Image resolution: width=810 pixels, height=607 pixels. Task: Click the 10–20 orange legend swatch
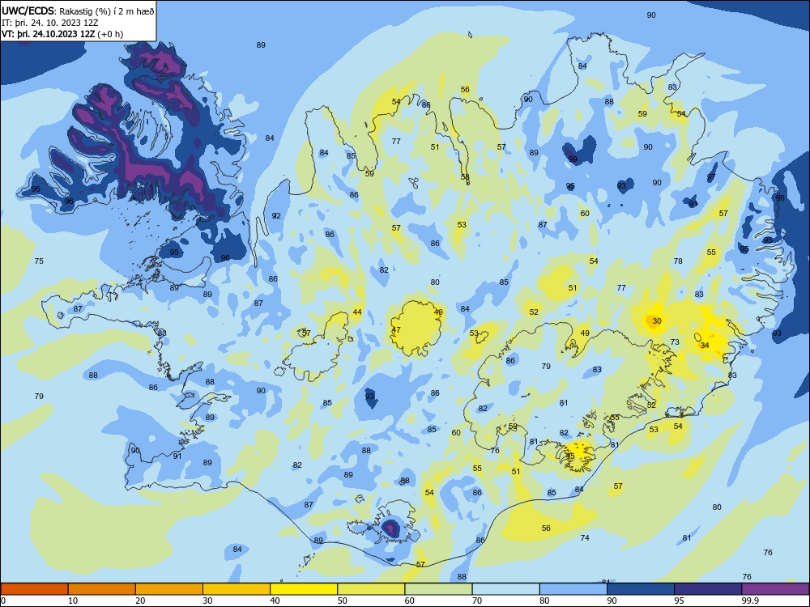(102, 589)
